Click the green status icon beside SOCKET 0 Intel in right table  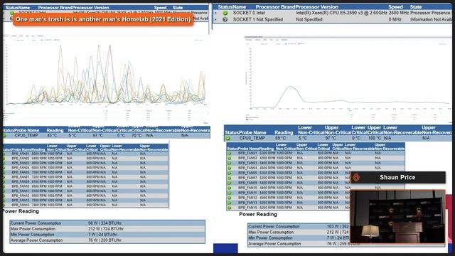tap(225, 13)
